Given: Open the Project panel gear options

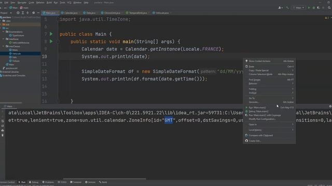Looking at the screenshot, I should click(x=33, y=13).
